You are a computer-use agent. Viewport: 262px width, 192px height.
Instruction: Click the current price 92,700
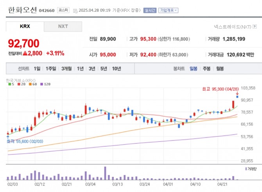pyautogui.click(x=23, y=43)
